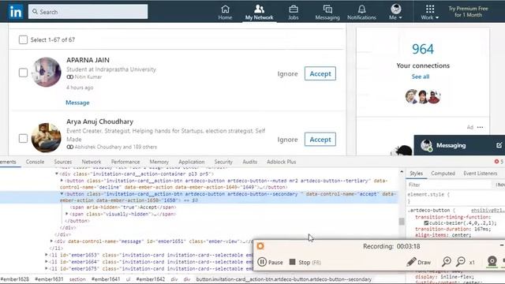Check the Arya Anuj Choudhary invitation checkbox
505x284 pixels.
point(23,139)
